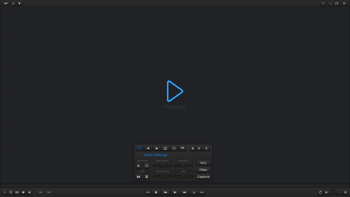
Task: Adjust the Saturation slider
Action: [162, 177]
